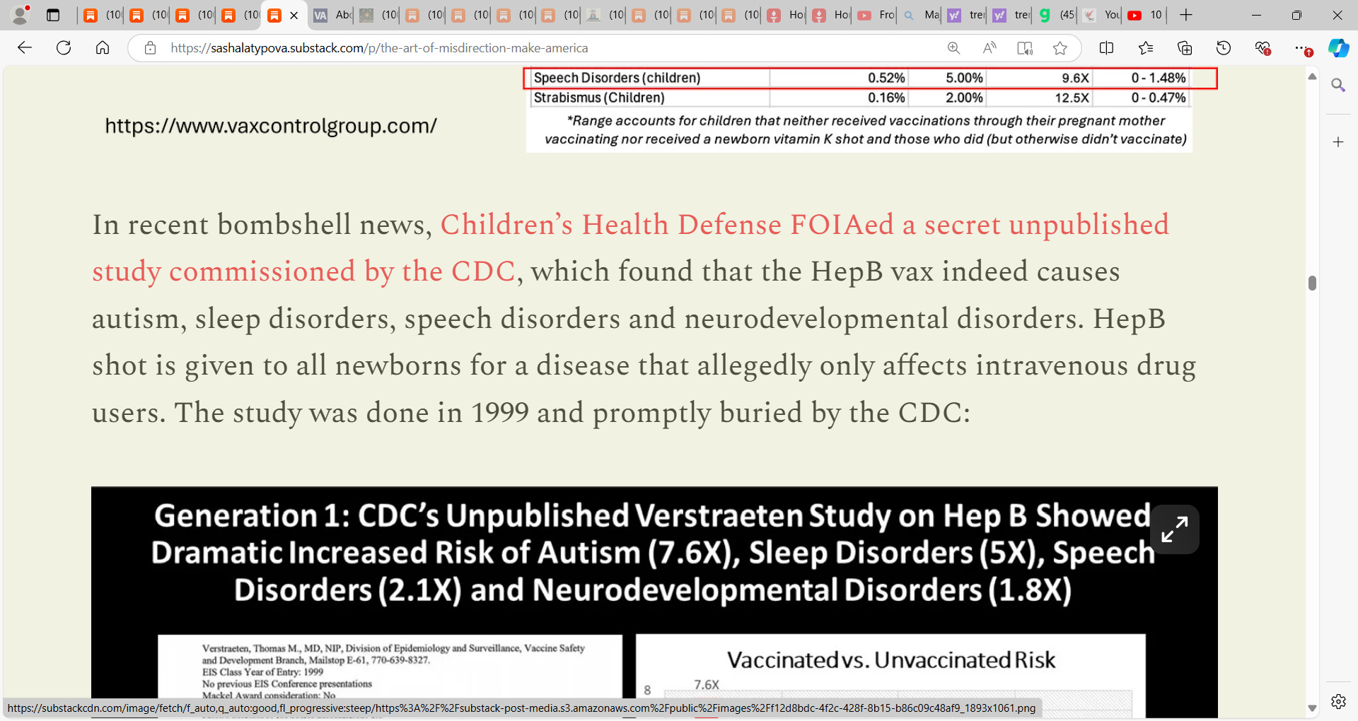Screen dimensions: 1358x721
Task: Click the 'Vaccinated vs. Unvaccinated Risk' chart title
Action: point(891,660)
